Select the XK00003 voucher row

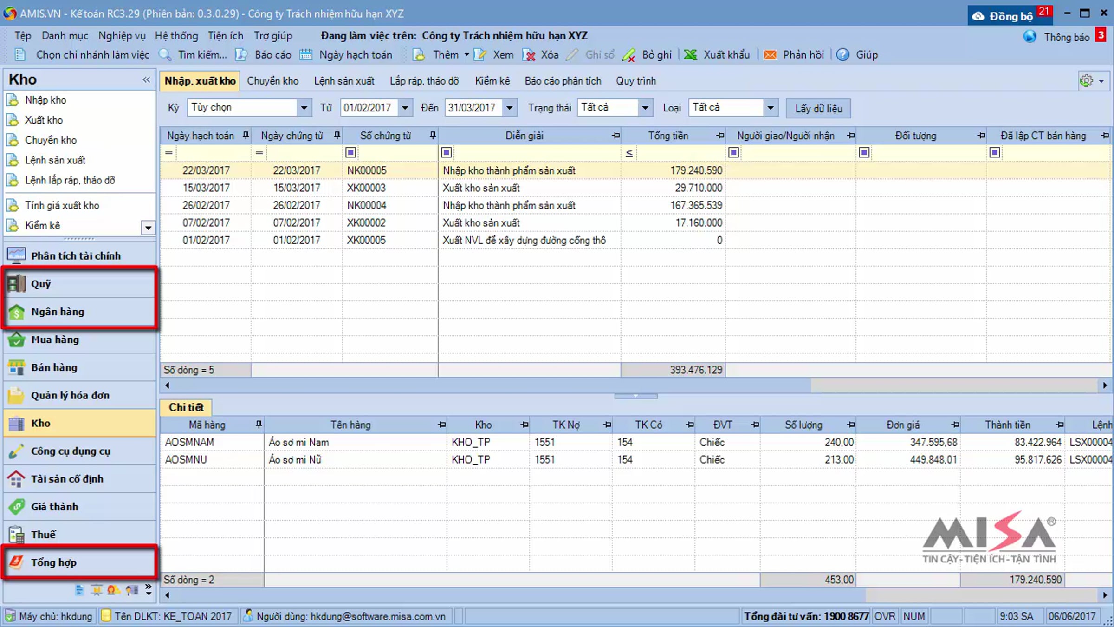tap(636, 188)
